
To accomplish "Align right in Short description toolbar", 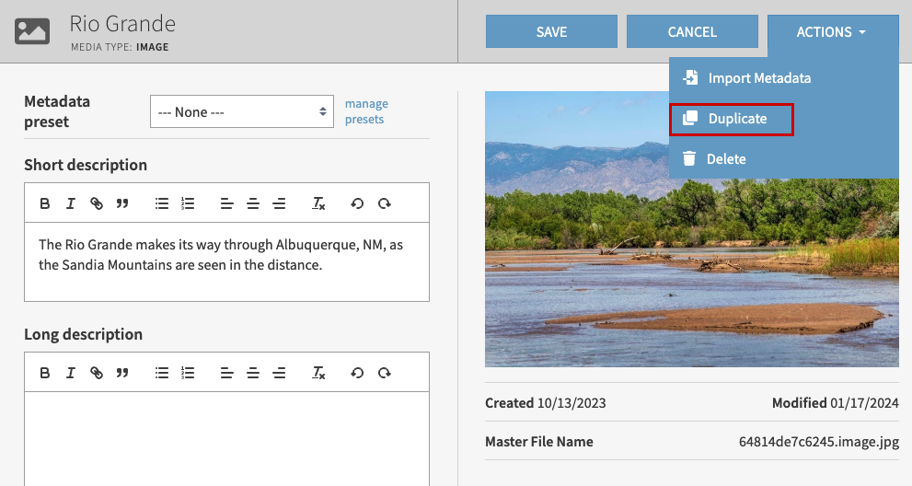I will (x=279, y=203).
